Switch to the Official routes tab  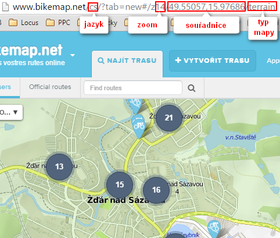(x=50, y=87)
